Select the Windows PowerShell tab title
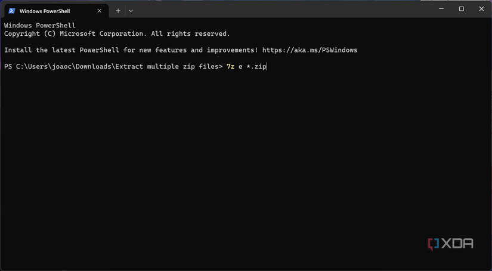This screenshot has height=271, width=492. pos(45,11)
